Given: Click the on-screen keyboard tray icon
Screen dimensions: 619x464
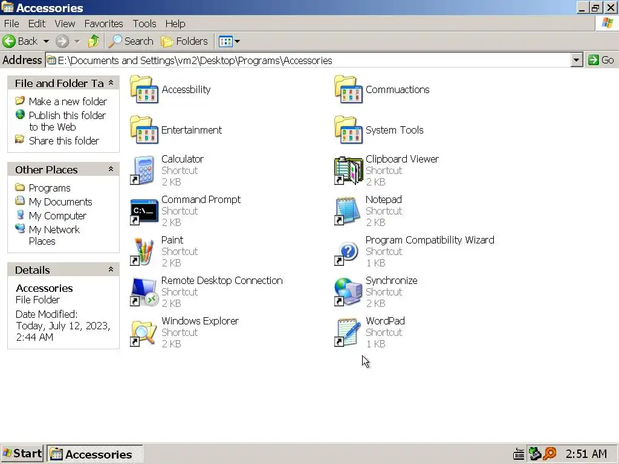Looking at the screenshot, I should pos(519,454).
